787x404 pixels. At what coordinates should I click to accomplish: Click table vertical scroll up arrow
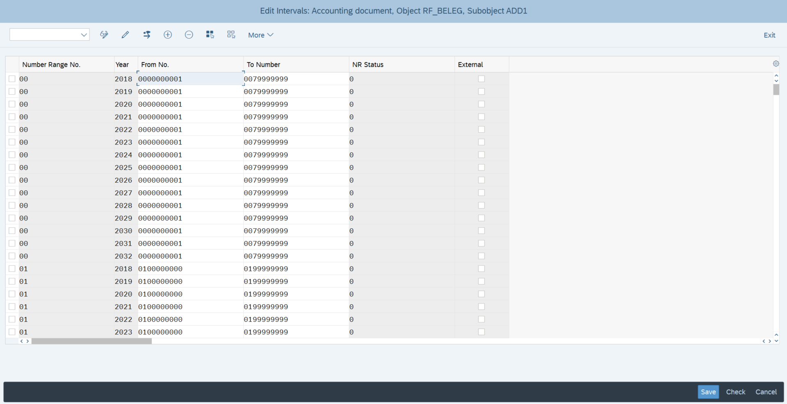(776, 76)
